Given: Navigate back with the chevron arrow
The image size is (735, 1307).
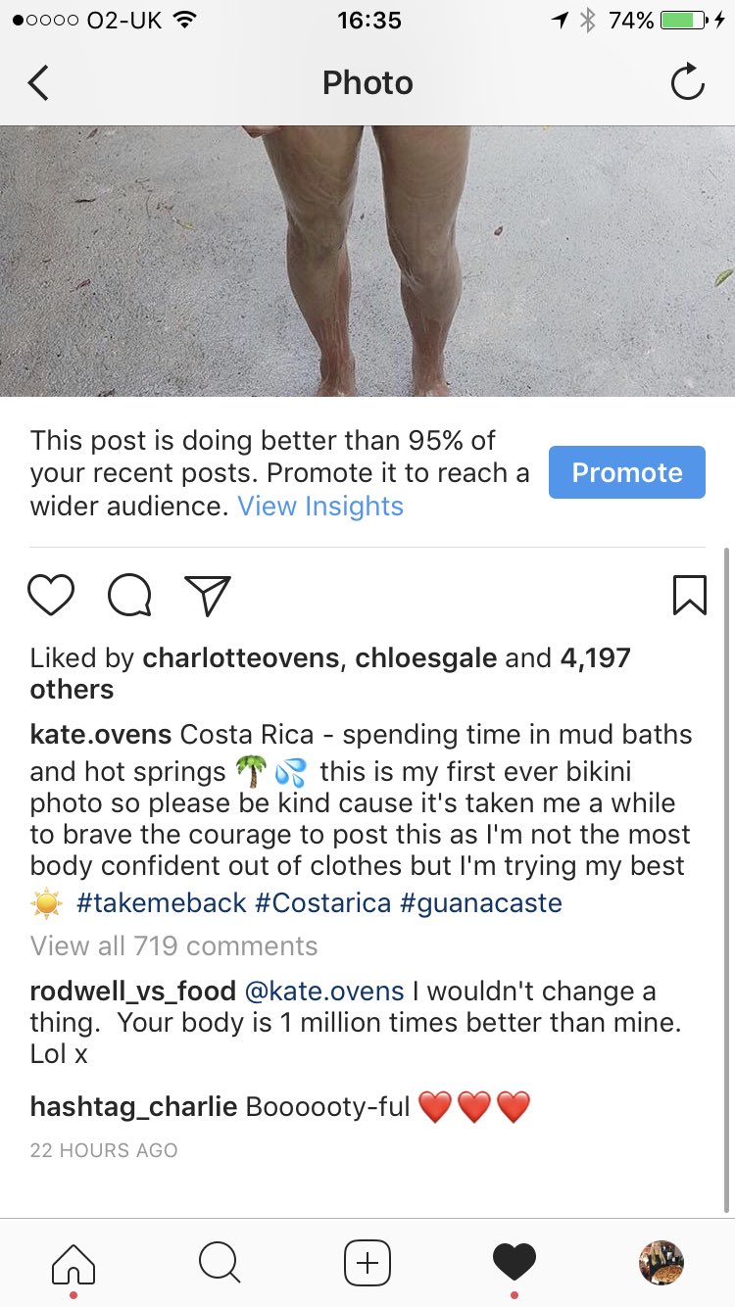Looking at the screenshot, I should click(x=37, y=82).
